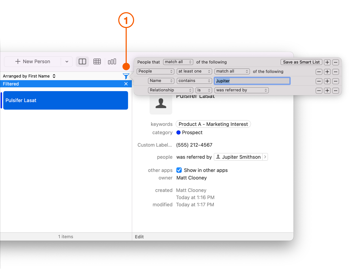The width and height of the screenshot is (359, 276).
Task: Expand the 'was referred by' dropdown
Action: pos(241,90)
